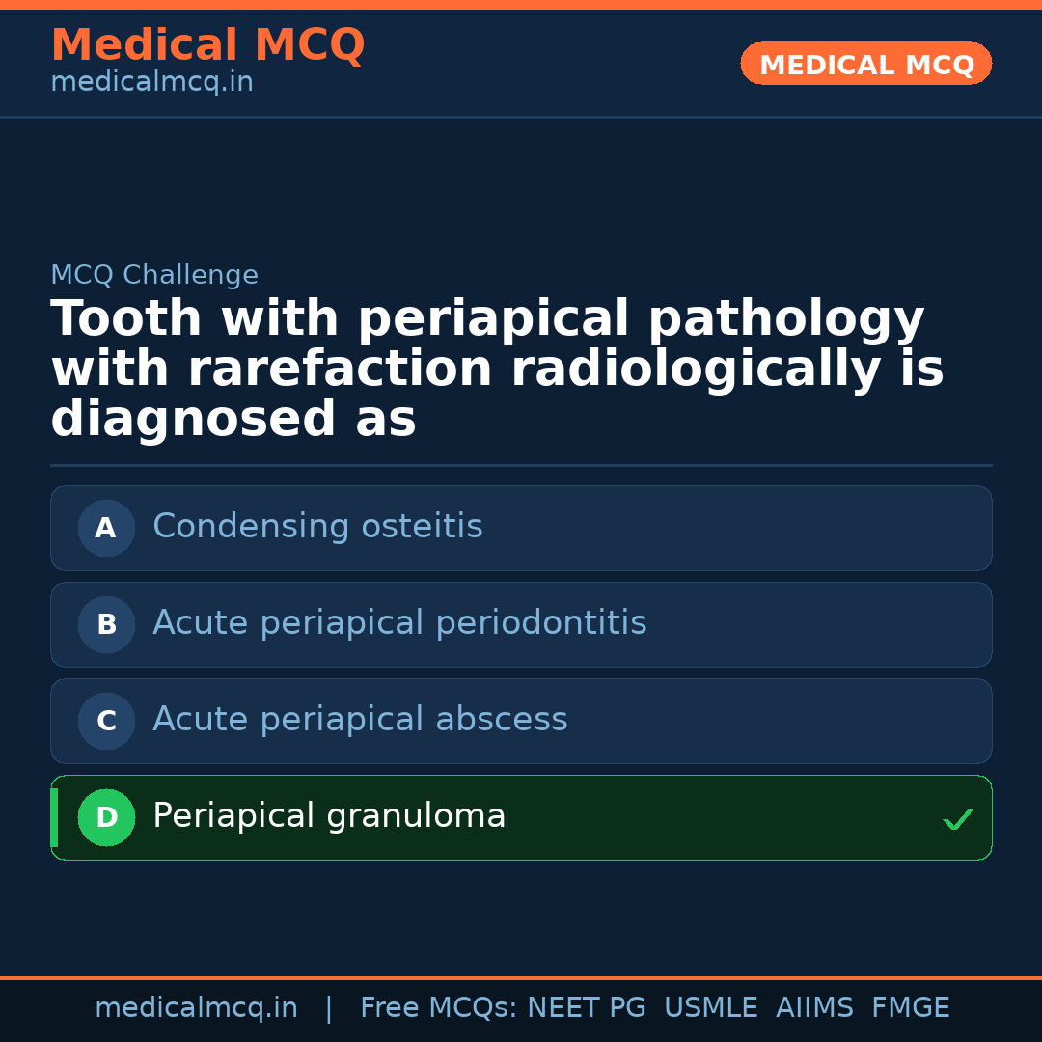The width and height of the screenshot is (1042, 1042).
Task: Click the letter C option badge
Action: click(106, 721)
